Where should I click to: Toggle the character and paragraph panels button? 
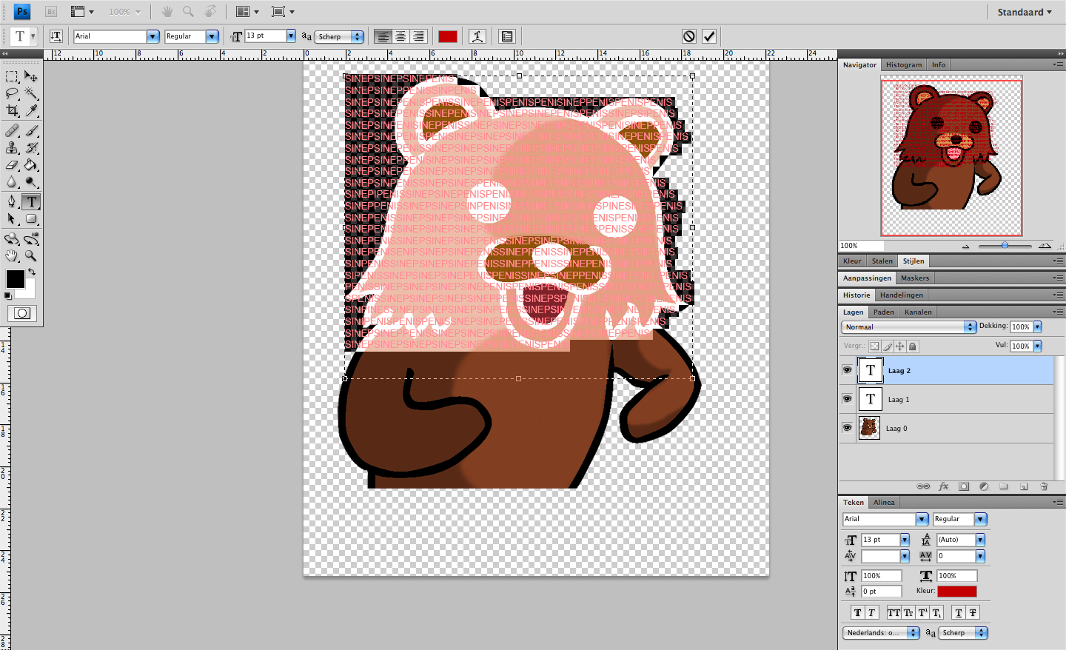click(507, 36)
